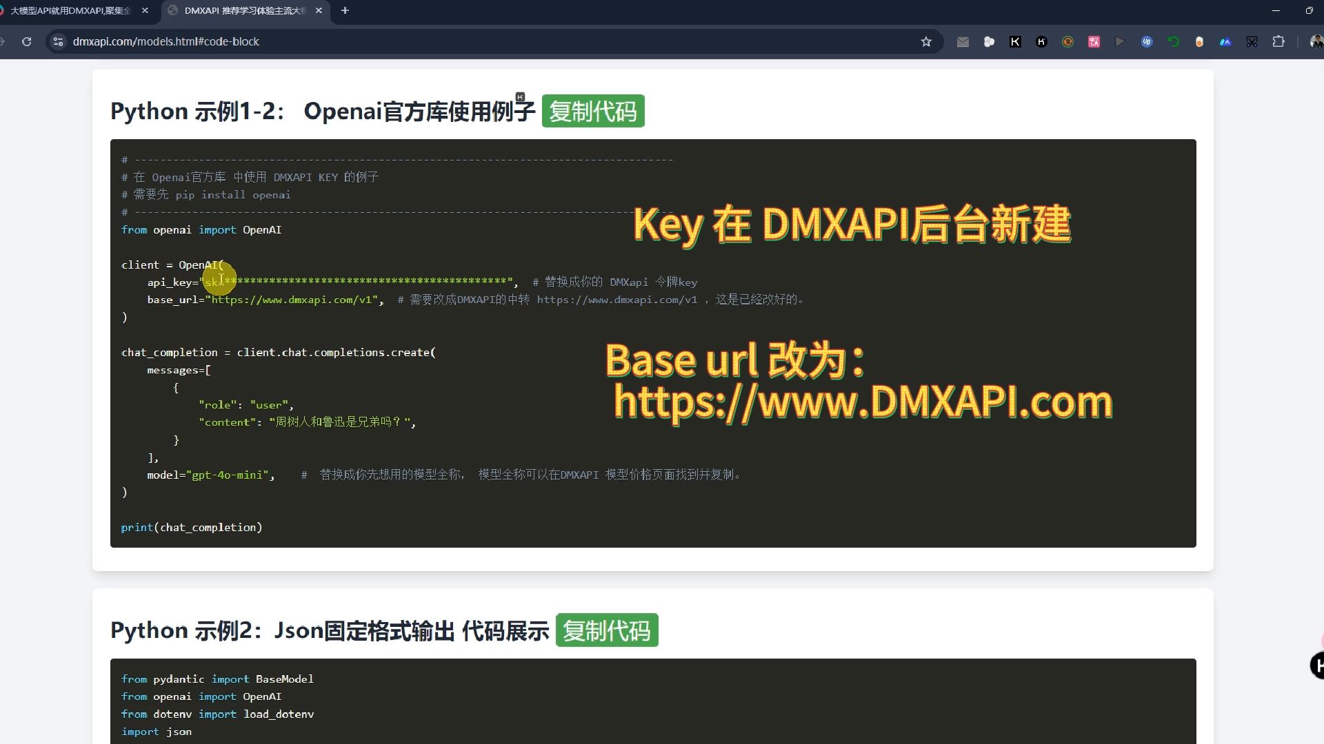Click the green circular arrow extension icon
The width and height of the screenshot is (1324, 744).
pos(1173,42)
